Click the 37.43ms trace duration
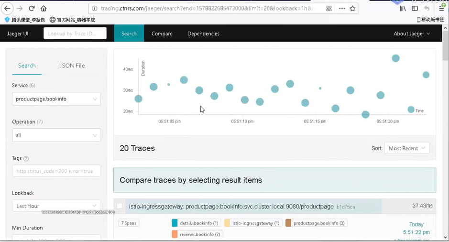Image resolution: width=449 pixels, height=242 pixels. coord(422,206)
